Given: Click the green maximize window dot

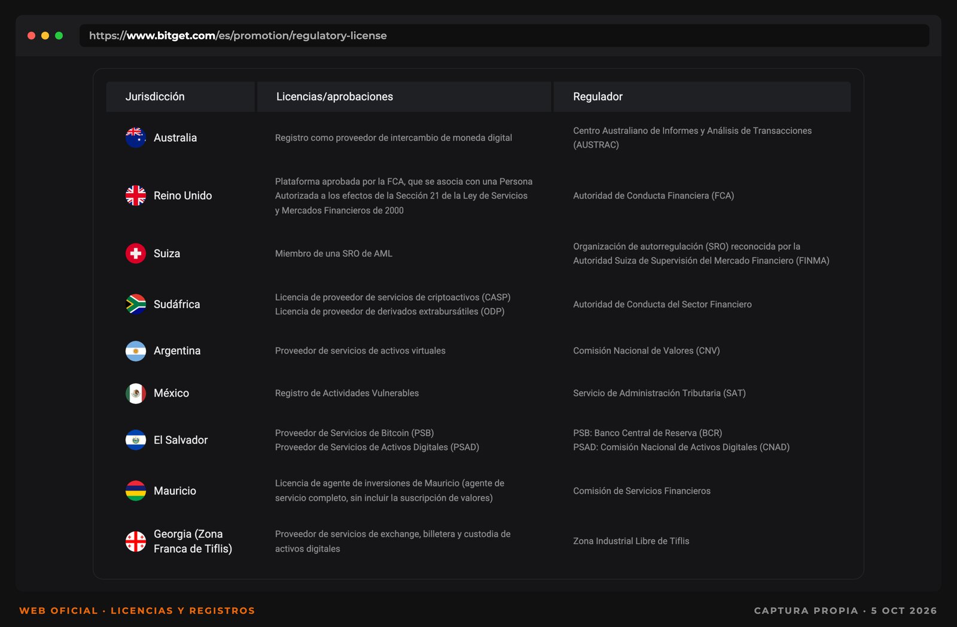Looking at the screenshot, I should pos(59,36).
